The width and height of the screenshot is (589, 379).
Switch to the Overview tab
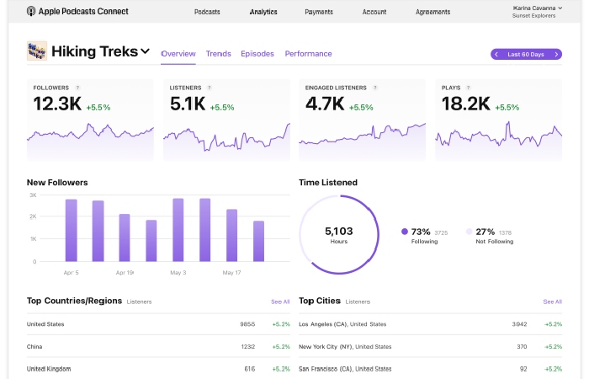pyautogui.click(x=178, y=54)
